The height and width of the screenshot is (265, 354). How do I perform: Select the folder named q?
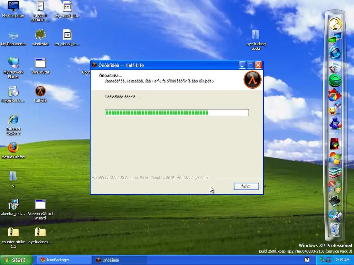click(x=13, y=179)
